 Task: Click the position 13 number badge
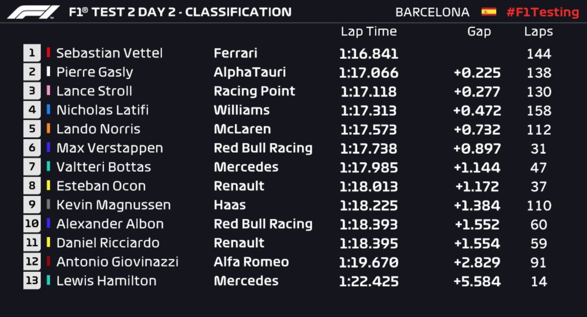coord(32,281)
